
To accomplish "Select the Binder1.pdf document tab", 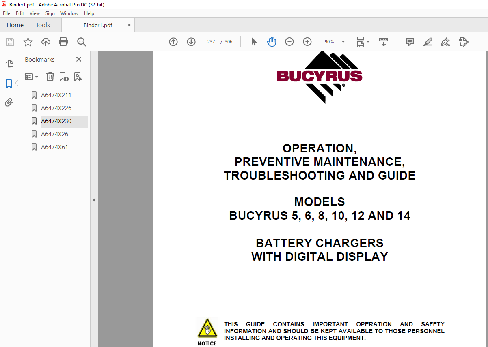I will (x=98, y=25).
